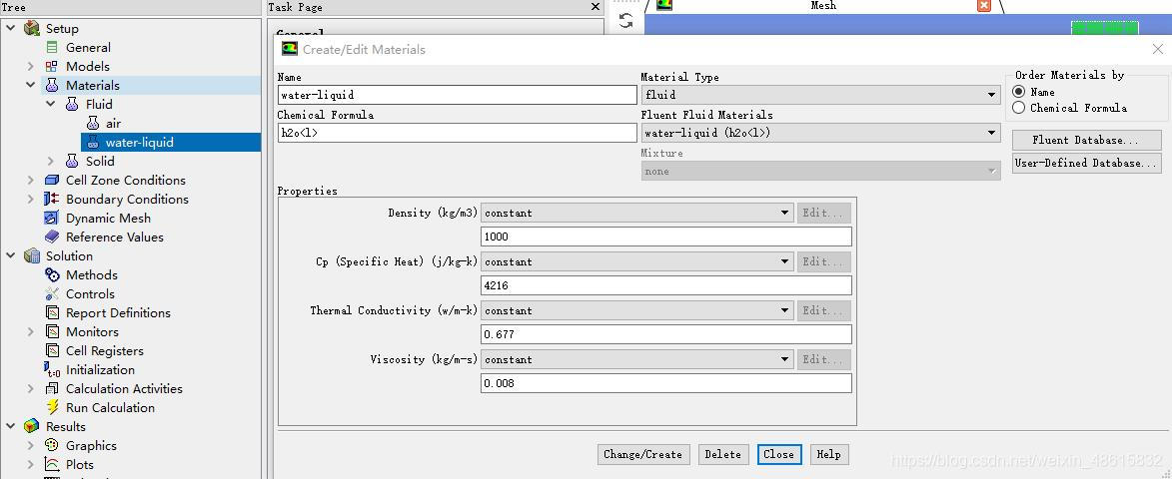The height and width of the screenshot is (479, 1172).
Task: Switch to the Mesh tab
Action: pyautogui.click(x=822, y=6)
